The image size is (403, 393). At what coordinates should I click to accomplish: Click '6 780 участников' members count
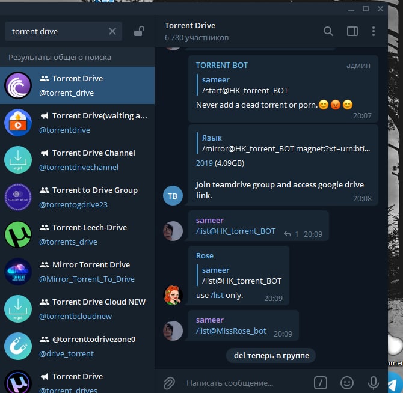pos(197,38)
